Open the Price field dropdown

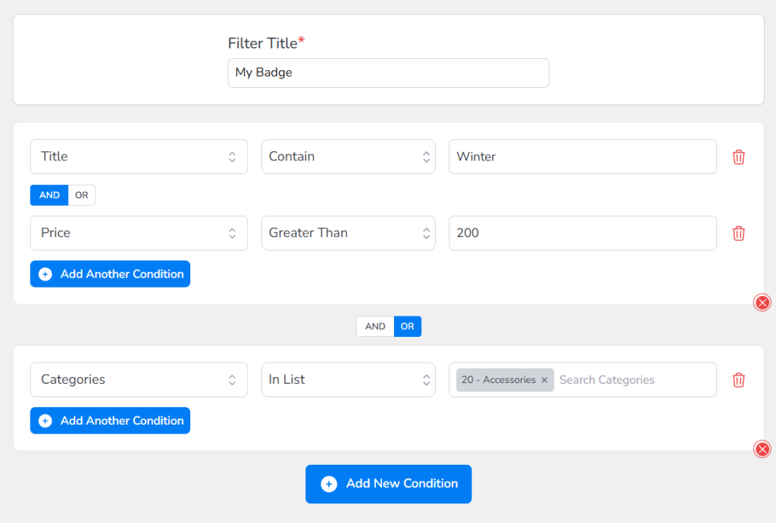click(139, 233)
